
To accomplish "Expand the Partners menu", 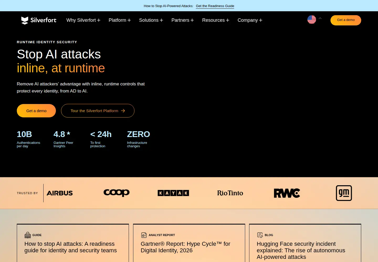I will (182, 20).
